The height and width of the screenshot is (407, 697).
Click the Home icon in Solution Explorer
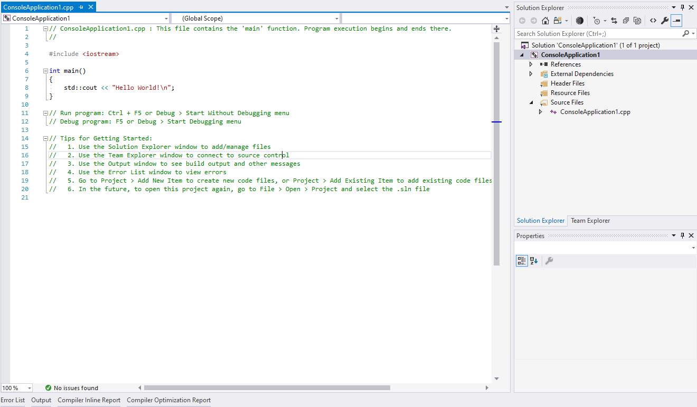pyautogui.click(x=545, y=21)
